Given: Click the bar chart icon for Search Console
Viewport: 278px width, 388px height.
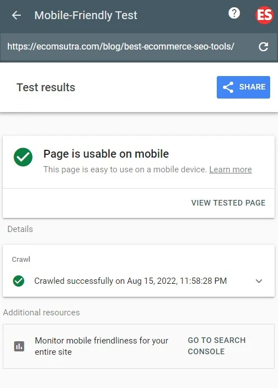Looking at the screenshot, I should [x=19, y=346].
